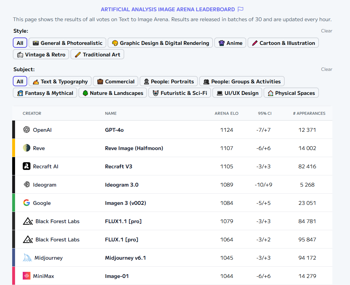Image resolution: width=350 pixels, height=285 pixels.
Task: Click the Google G logo
Action: 27,203
